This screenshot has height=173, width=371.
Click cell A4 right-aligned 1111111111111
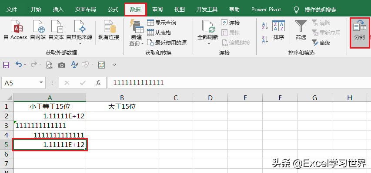pos(50,135)
